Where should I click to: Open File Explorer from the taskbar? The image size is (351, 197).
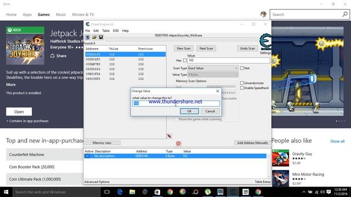(132, 192)
